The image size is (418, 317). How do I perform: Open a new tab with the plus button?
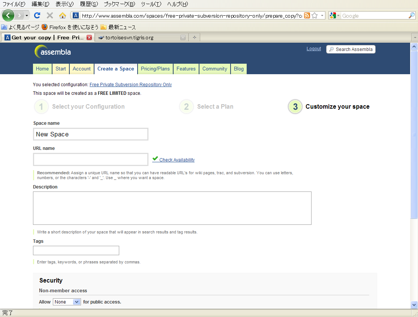click(x=194, y=37)
